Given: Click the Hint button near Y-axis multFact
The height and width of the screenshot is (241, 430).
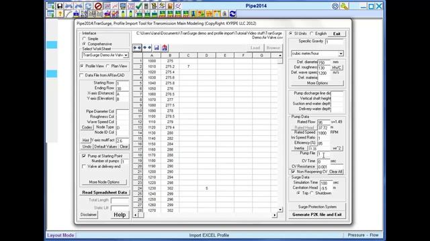Looking at the screenshot, I should point(85,140).
